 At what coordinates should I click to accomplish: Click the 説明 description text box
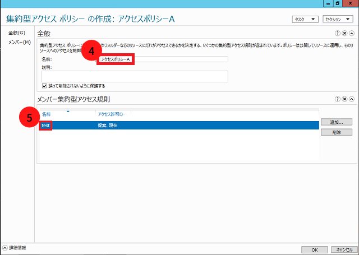(x=135, y=76)
